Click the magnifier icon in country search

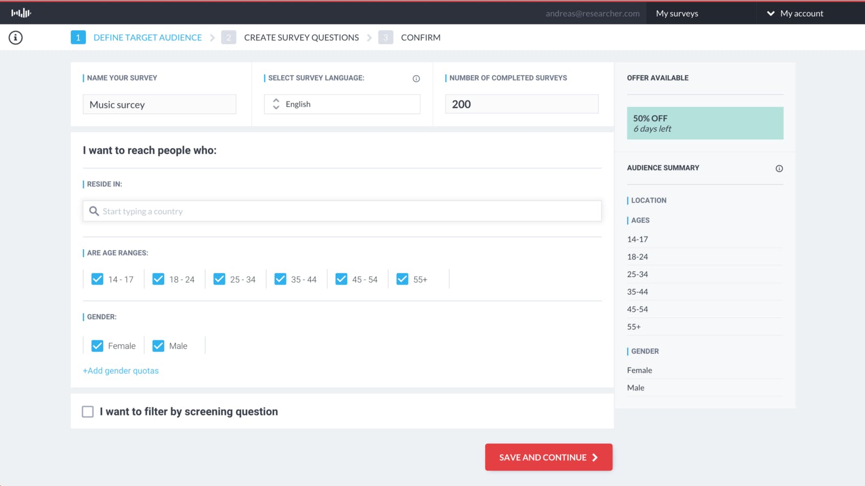(x=94, y=211)
